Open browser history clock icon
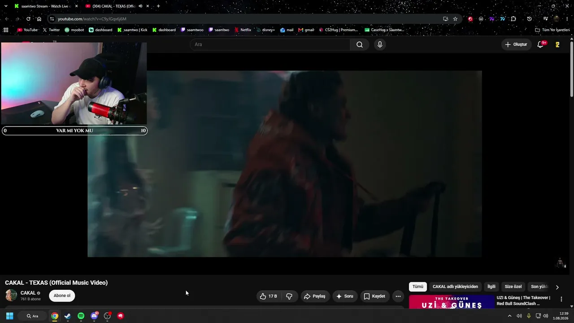This screenshot has width=574, height=323. [529, 19]
